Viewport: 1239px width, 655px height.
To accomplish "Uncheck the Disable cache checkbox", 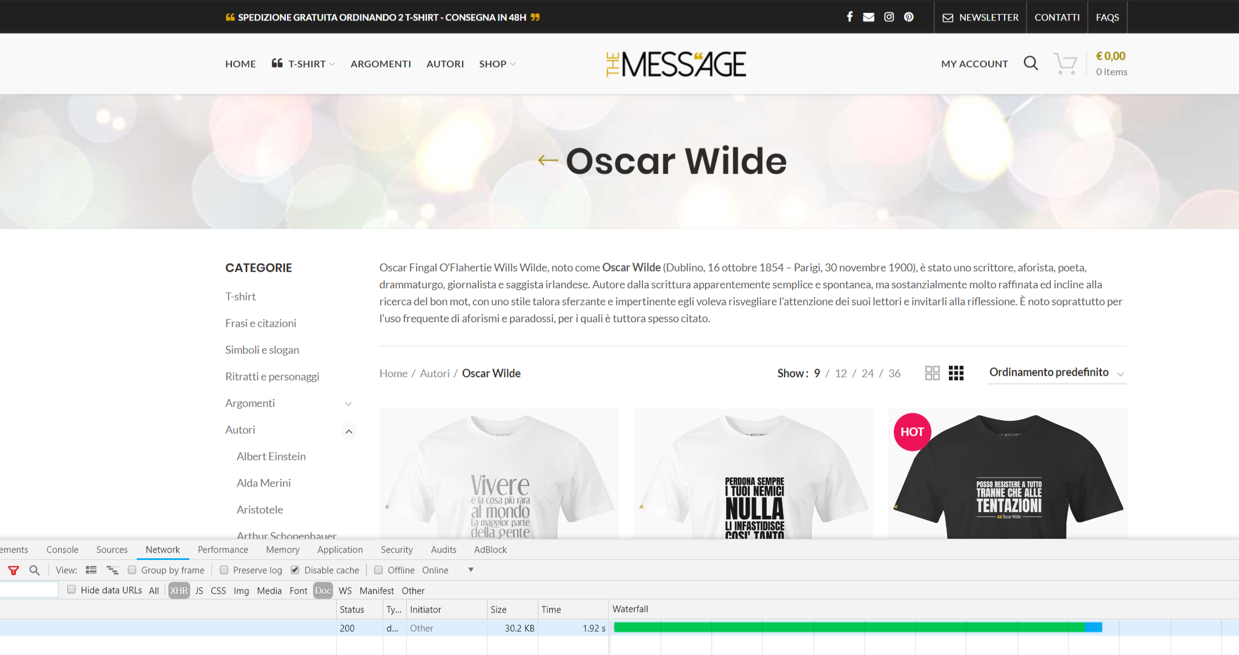I will coord(296,570).
